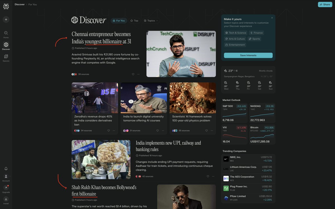View 42 sources on UPI article
335x209 pixels.
click(x=144, y=176)
